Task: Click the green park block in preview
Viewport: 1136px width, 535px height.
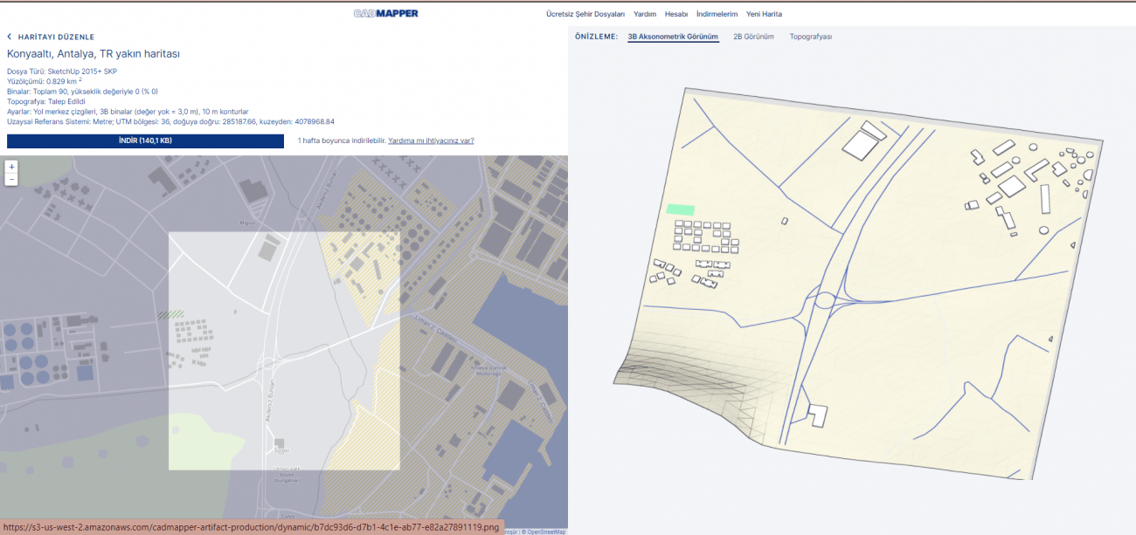Action: tap(681, 209)
